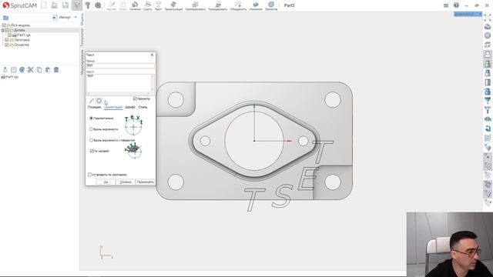Switch to the Модель vertical tab

(82, 19)
